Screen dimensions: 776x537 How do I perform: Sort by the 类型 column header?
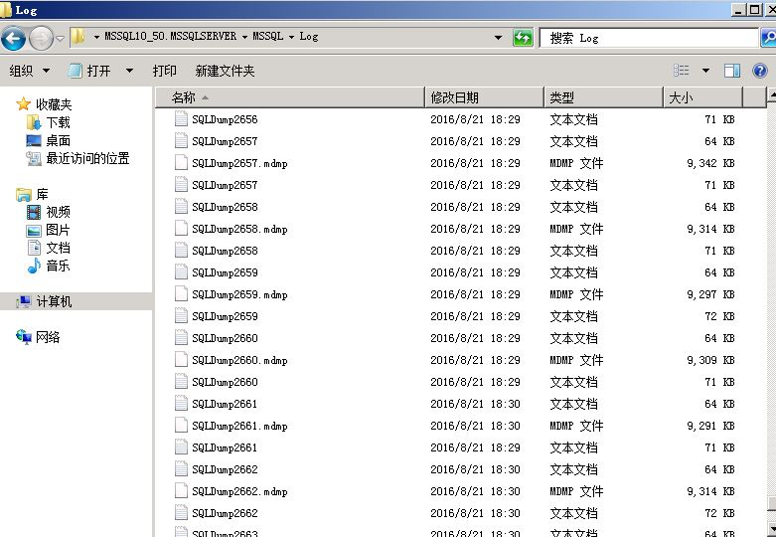(604, 97)
